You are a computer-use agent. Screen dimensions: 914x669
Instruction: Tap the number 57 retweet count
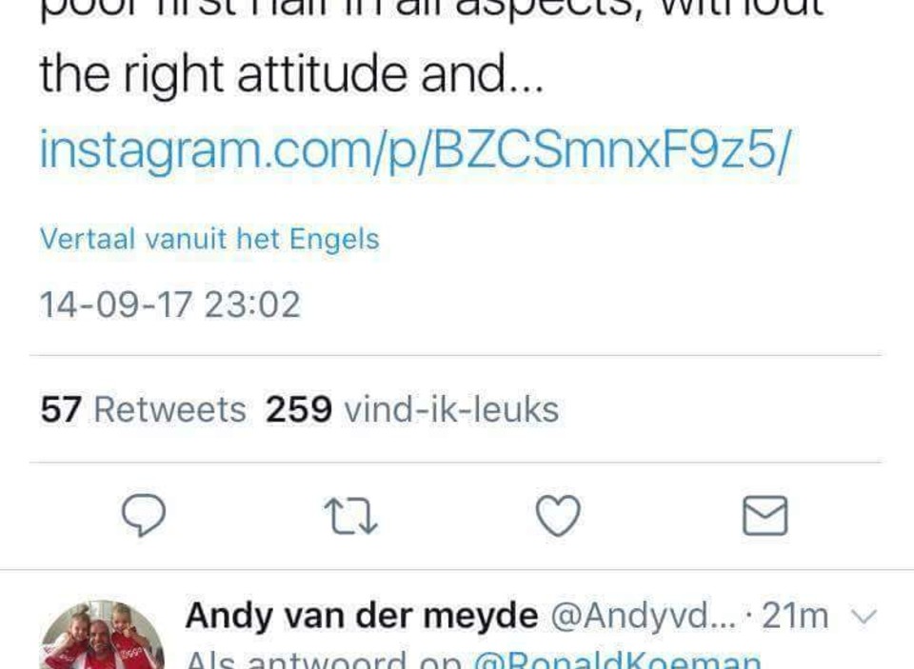pos(61,409)
